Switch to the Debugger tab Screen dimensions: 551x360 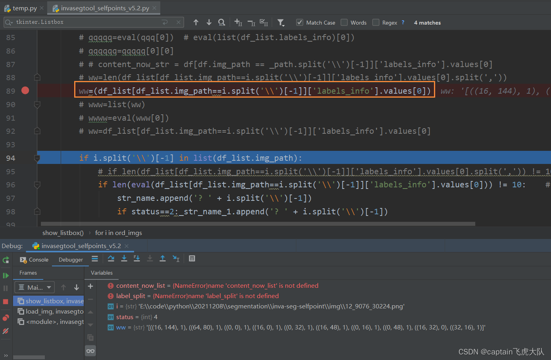[71, 260]
